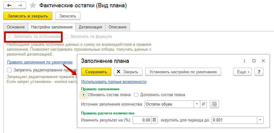Expand the Еще dropdown menu
274x133 pixels.
pos(242,72)
